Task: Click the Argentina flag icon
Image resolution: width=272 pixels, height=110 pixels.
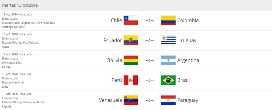Action: point(168,60)
